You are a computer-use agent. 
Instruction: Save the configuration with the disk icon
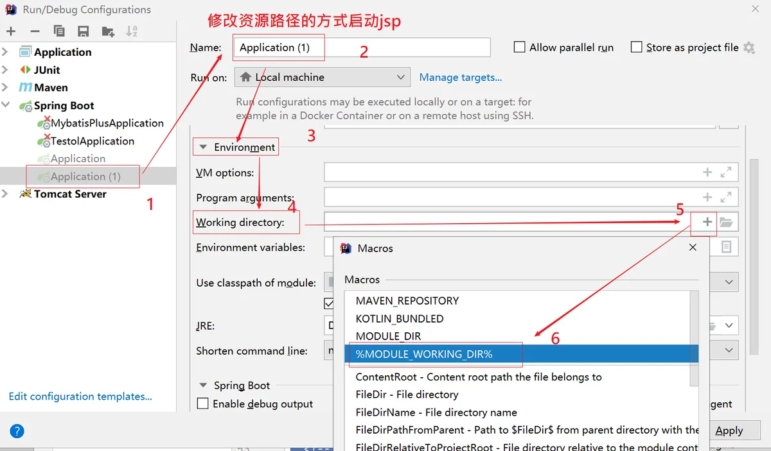click(83, 31)
